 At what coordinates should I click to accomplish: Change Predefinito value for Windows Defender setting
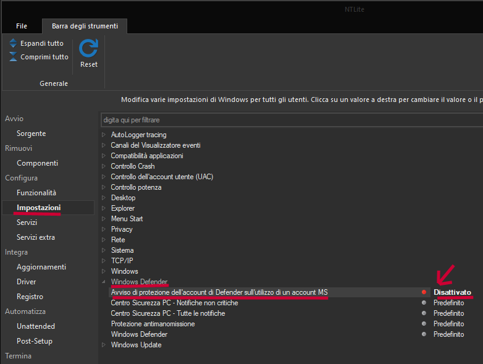click(448, 334)
